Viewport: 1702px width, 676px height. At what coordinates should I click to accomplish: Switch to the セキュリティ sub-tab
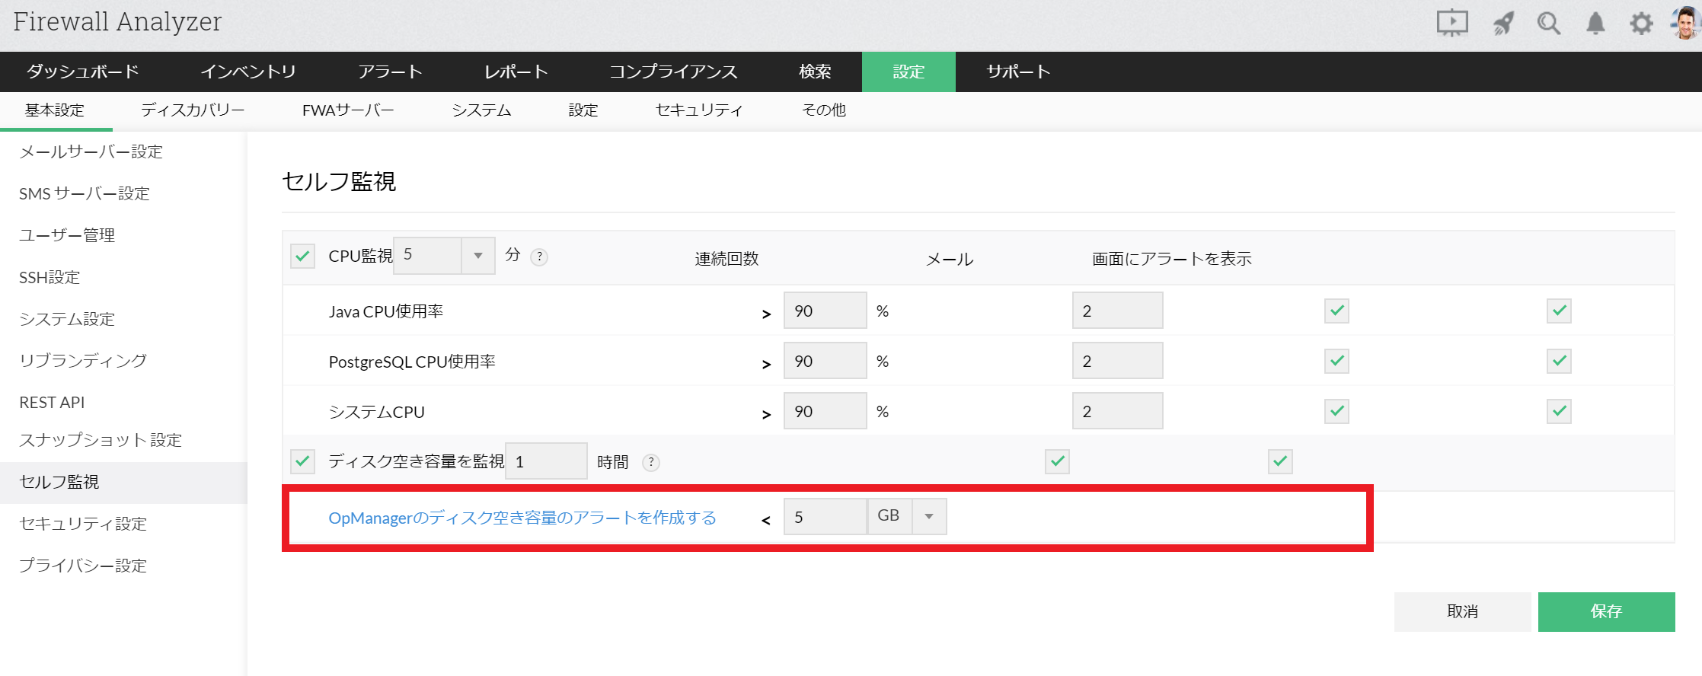(699, 110)
